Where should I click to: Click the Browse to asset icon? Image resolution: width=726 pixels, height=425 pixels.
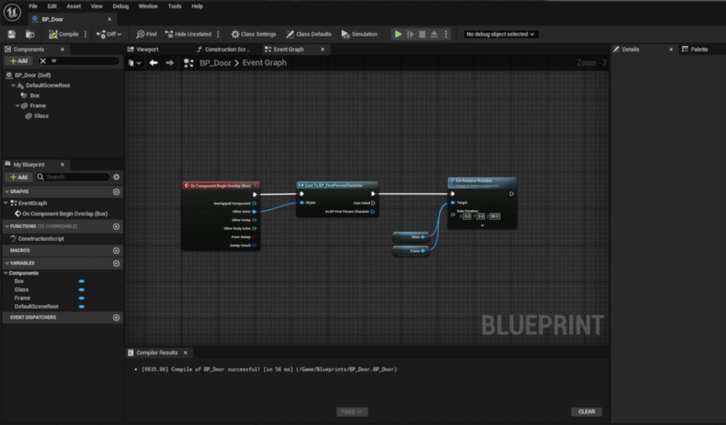[30, 34]
